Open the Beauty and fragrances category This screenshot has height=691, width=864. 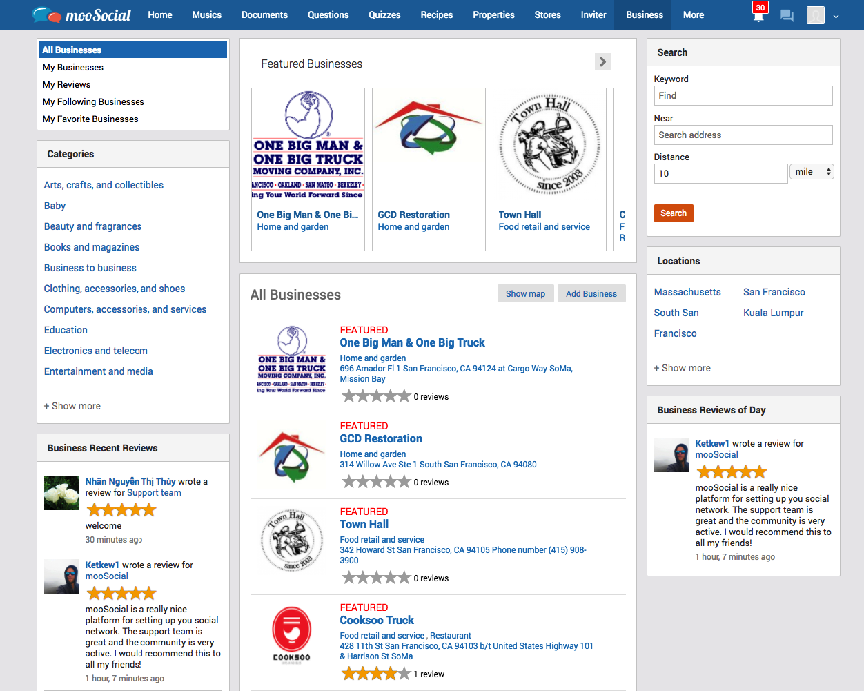[92, 226]
